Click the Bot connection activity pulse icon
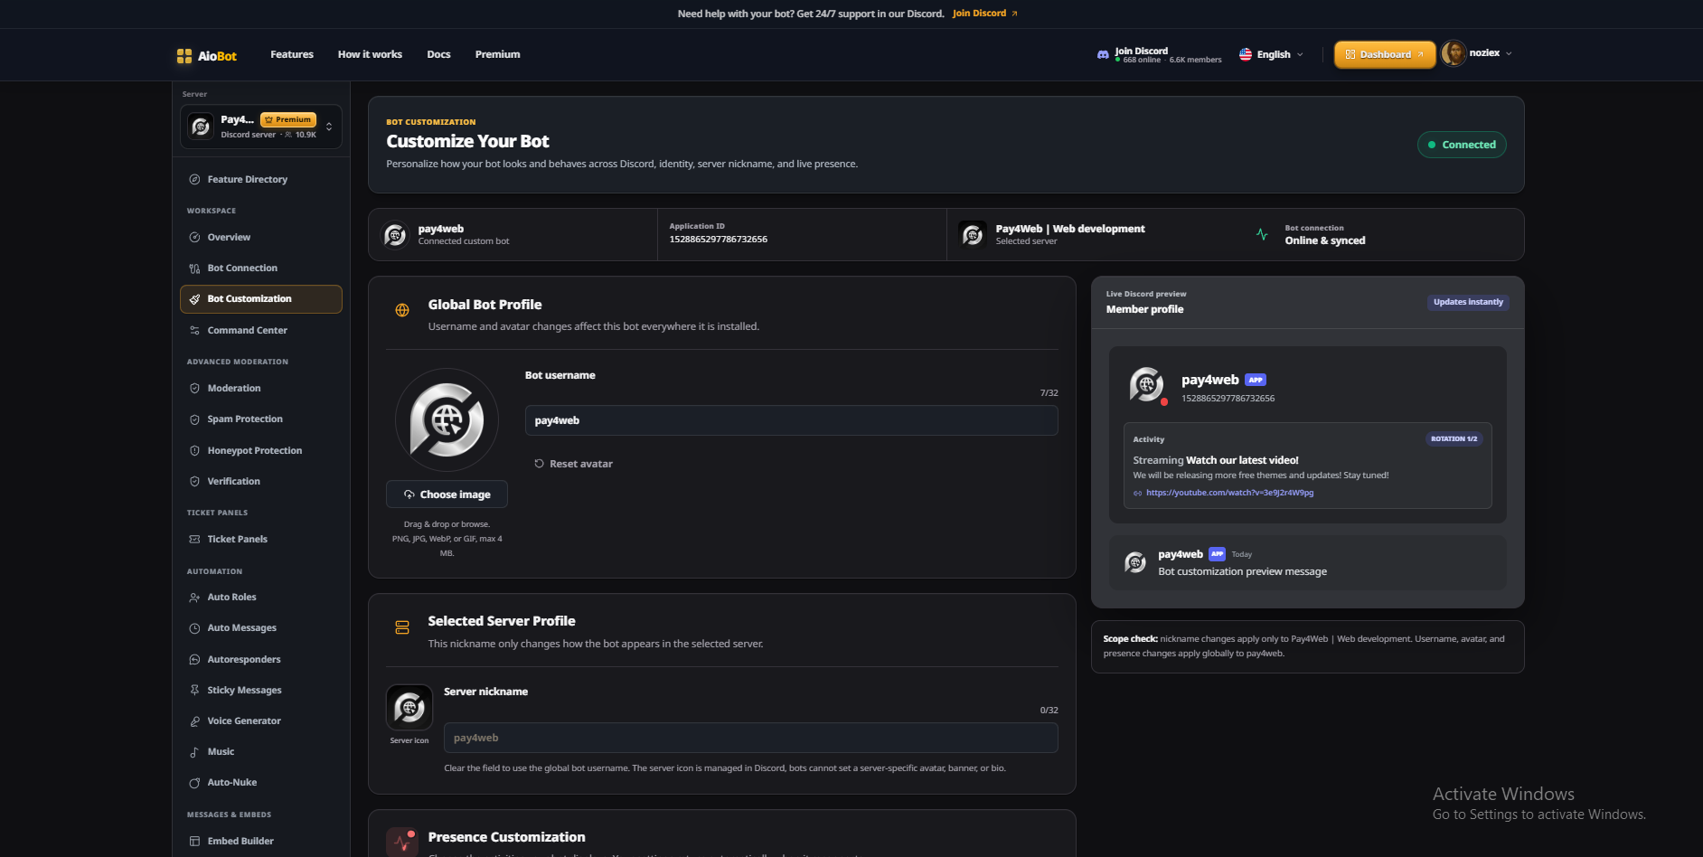This screenshot has width=1703, height=857. pos(1262,235)
